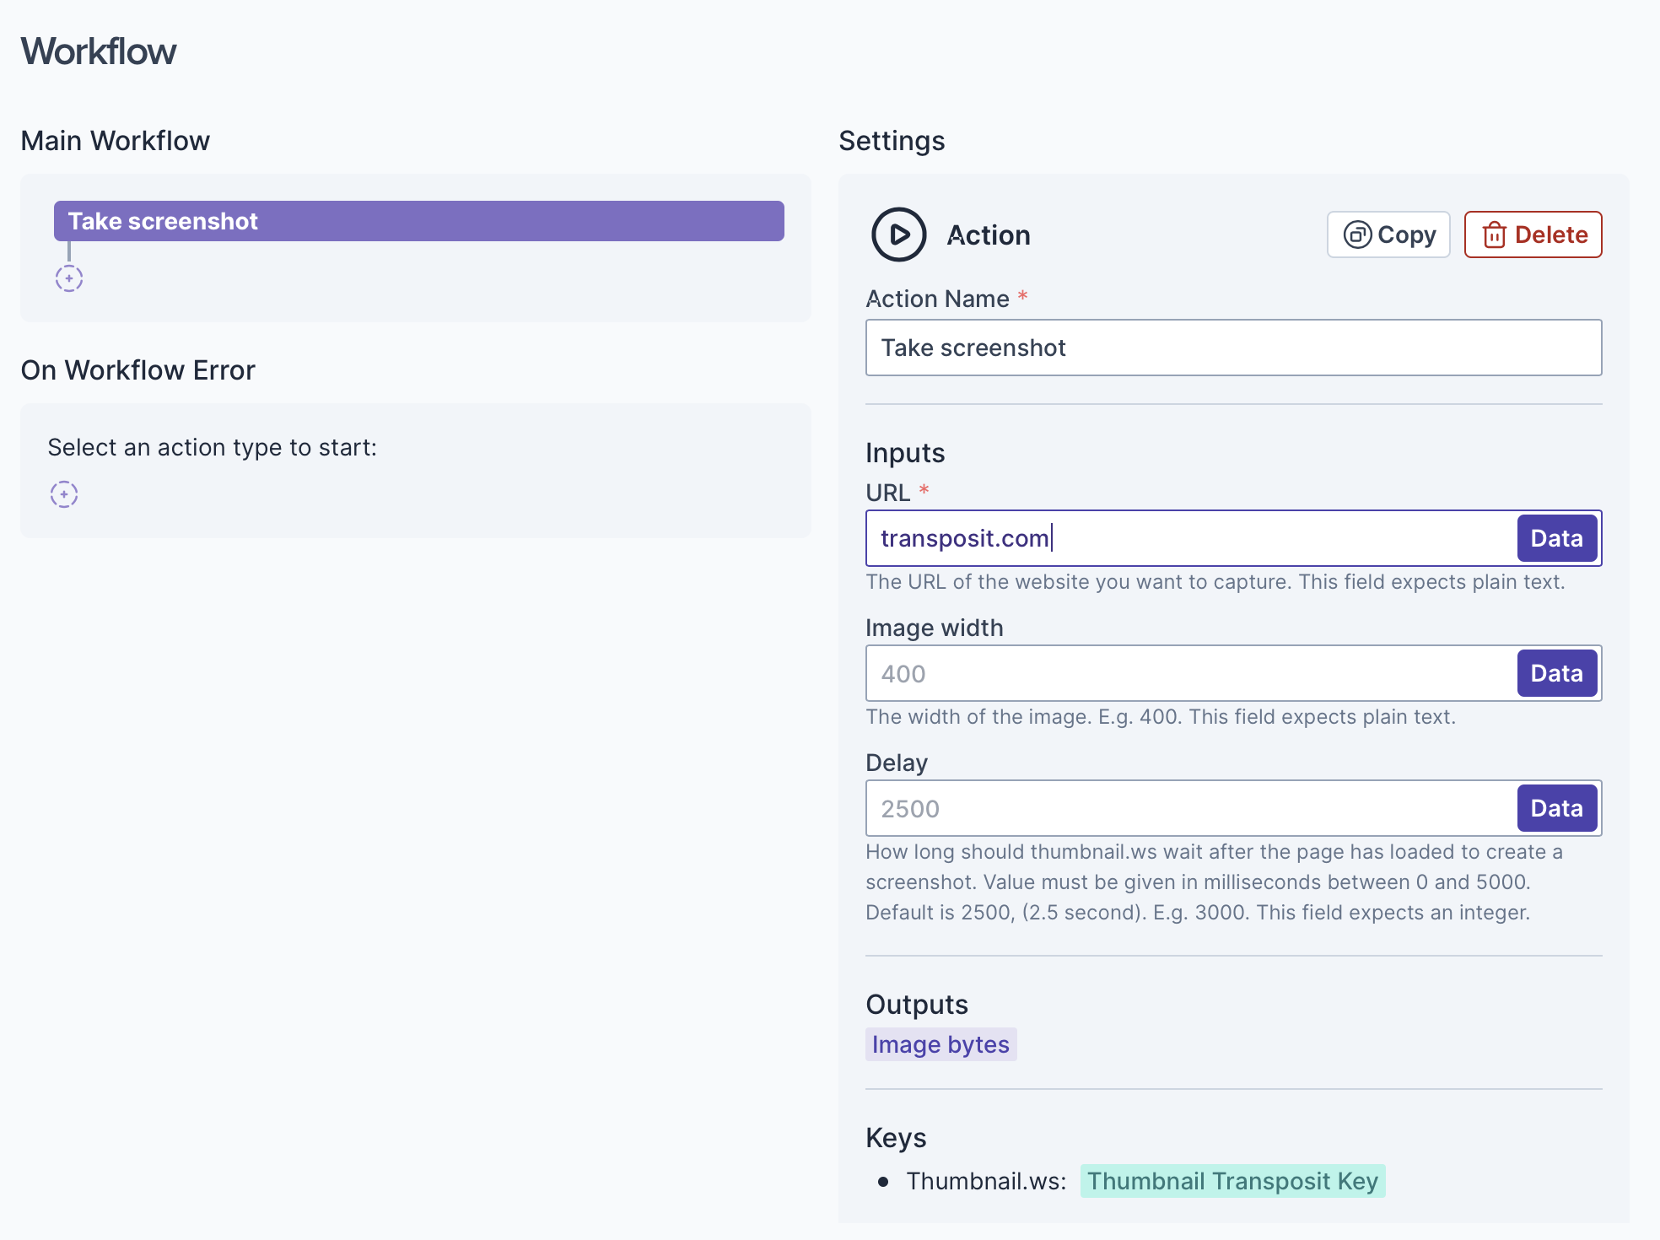This screenshot has width=1660, height=1240.
Task: Open Data picker for Image width
Action: click(1556, 673)
